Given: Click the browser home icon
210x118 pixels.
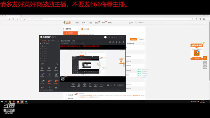Looking at the screenshot, I should 13,19.
